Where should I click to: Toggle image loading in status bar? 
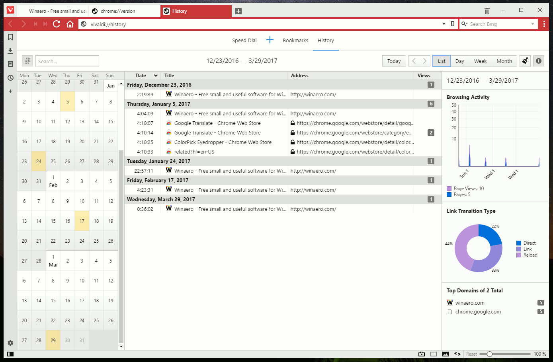point(446,354)
